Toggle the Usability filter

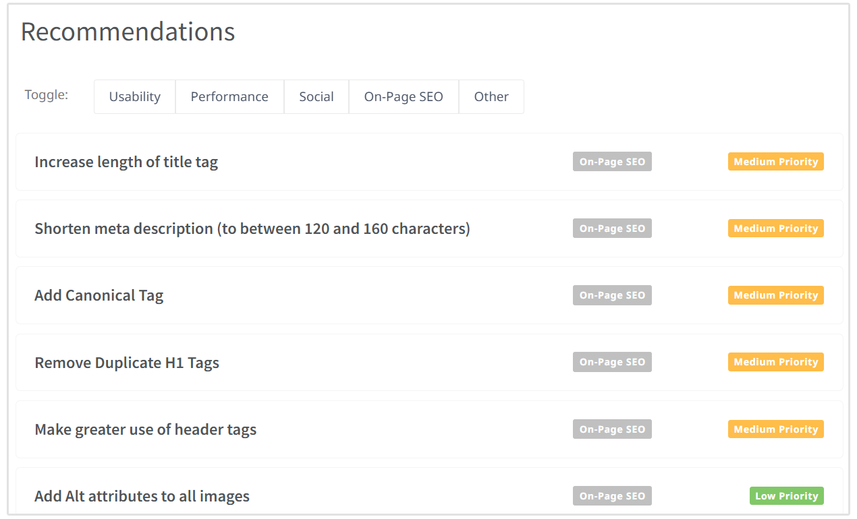pos(135,97)
